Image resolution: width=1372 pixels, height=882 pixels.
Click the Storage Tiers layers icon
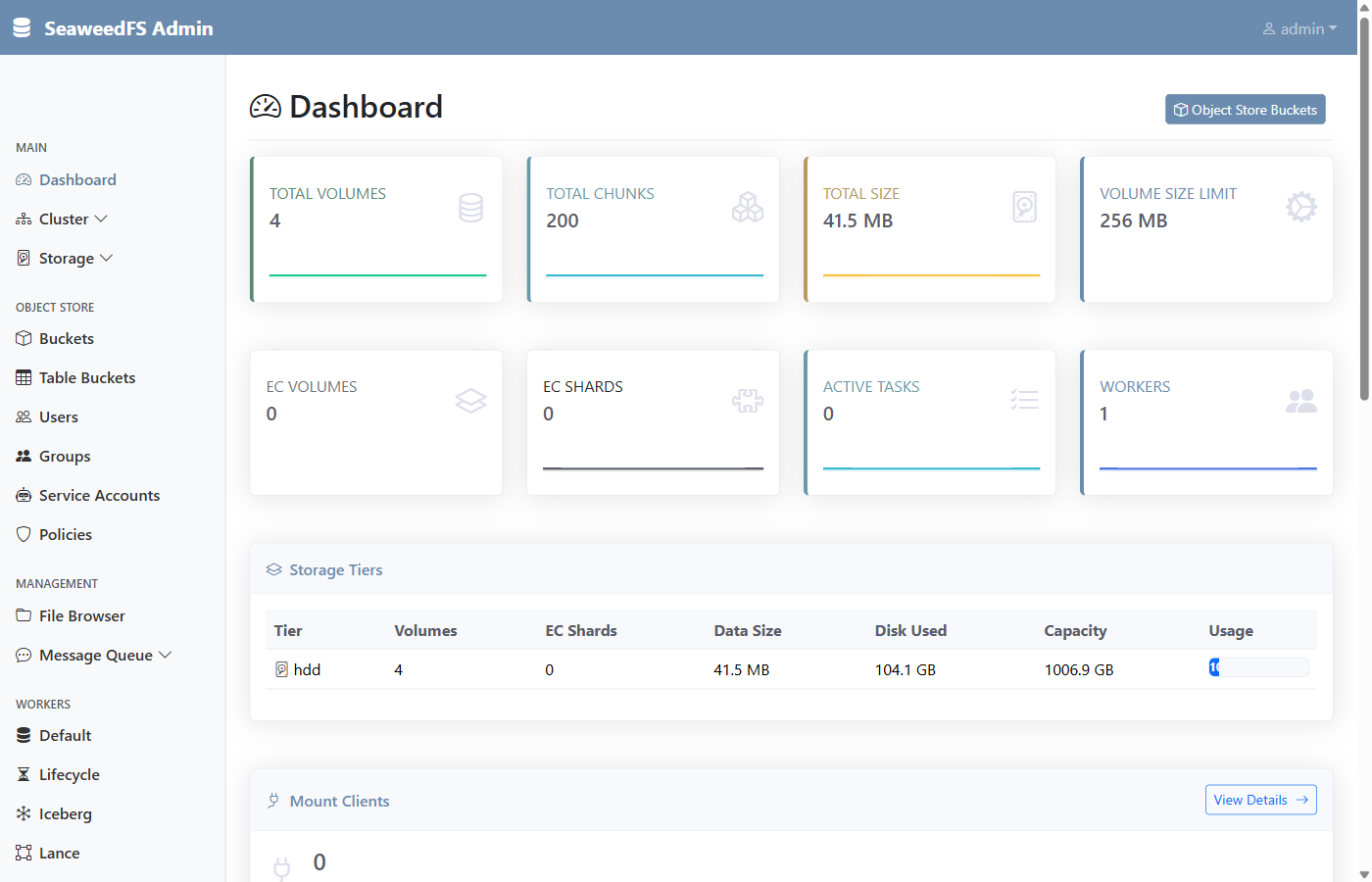coord(274,570)
